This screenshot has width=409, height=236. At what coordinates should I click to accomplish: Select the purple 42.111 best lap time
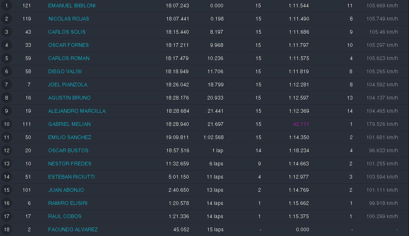coord(301,124)
